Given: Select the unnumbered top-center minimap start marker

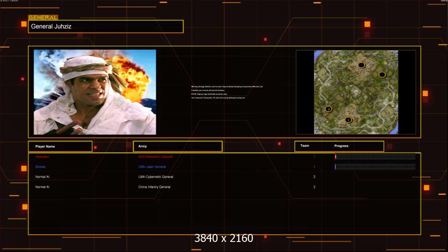Looking at the screenshot, I should click(x=361, y=65).
